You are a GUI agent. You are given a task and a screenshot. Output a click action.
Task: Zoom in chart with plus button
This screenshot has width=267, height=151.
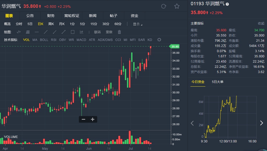[92, 119]
